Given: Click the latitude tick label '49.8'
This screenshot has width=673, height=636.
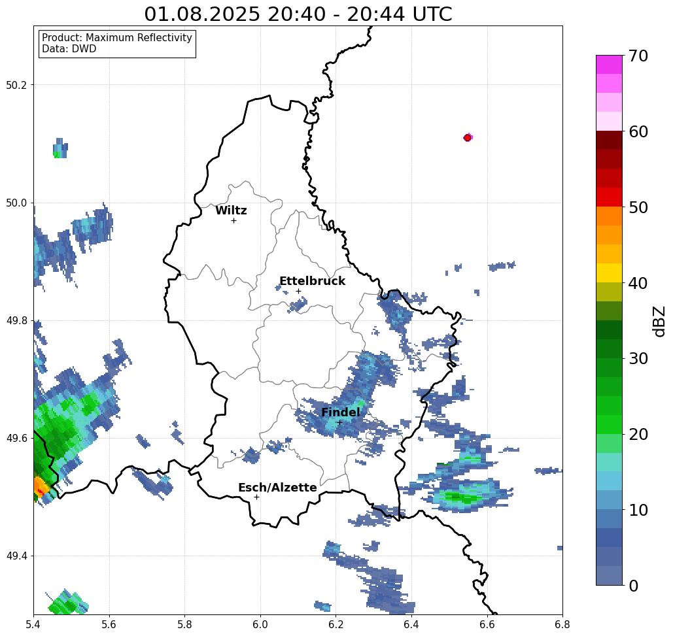Looking at the screenshot, I should coord(16,321).
